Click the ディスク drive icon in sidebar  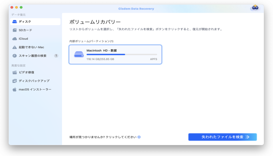(x=15, y=22)
